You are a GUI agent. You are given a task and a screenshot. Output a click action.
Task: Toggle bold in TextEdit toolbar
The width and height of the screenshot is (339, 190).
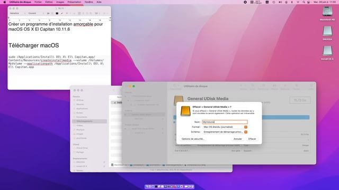[x=67, y=13]
